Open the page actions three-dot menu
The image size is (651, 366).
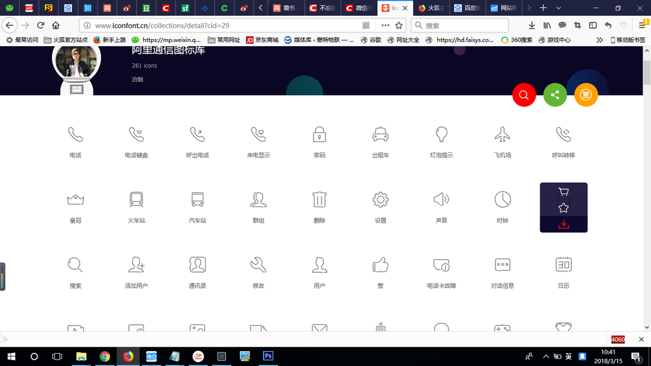coord(385,25)
